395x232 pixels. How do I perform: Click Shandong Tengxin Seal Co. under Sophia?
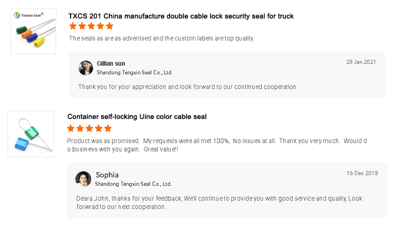click(133, 184)
